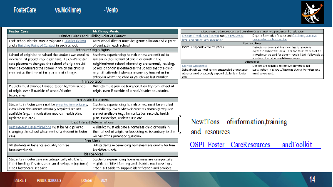Click the 'Free Meals' section heading
The image size is (333, 187).
[x=92, y=140]
